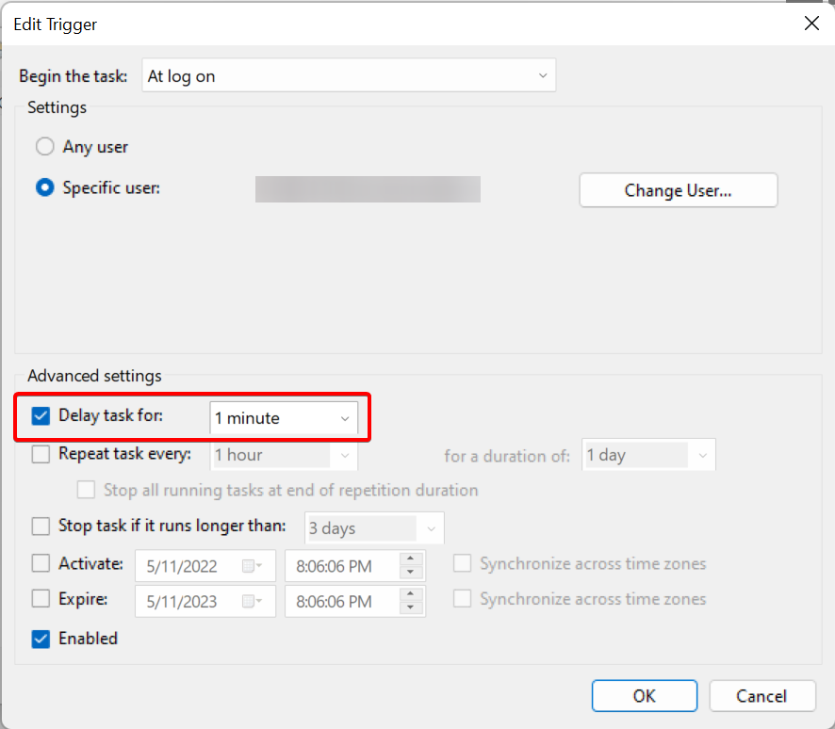Image resolution: width=835 pixels, height=729 pixels.
Task: Uncheck the Delay task for checkbox
Action: (x=41, y=415)
